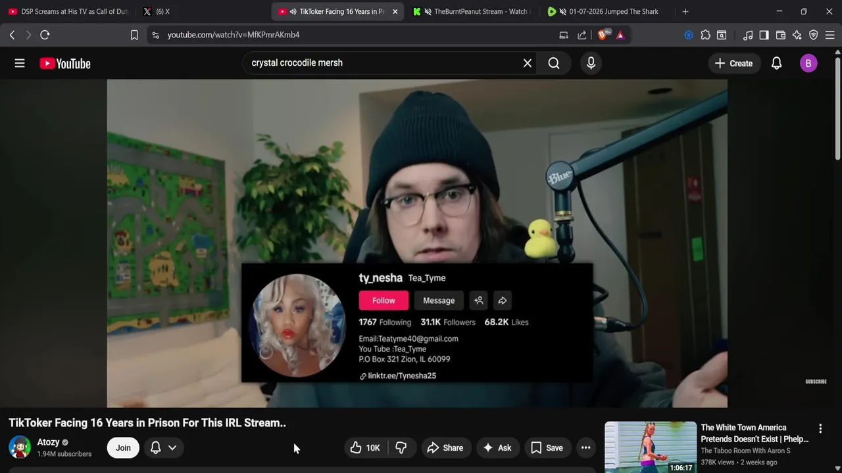Join the Atozy channel membership
Screen dimensions: 842x473
(123, 447)
